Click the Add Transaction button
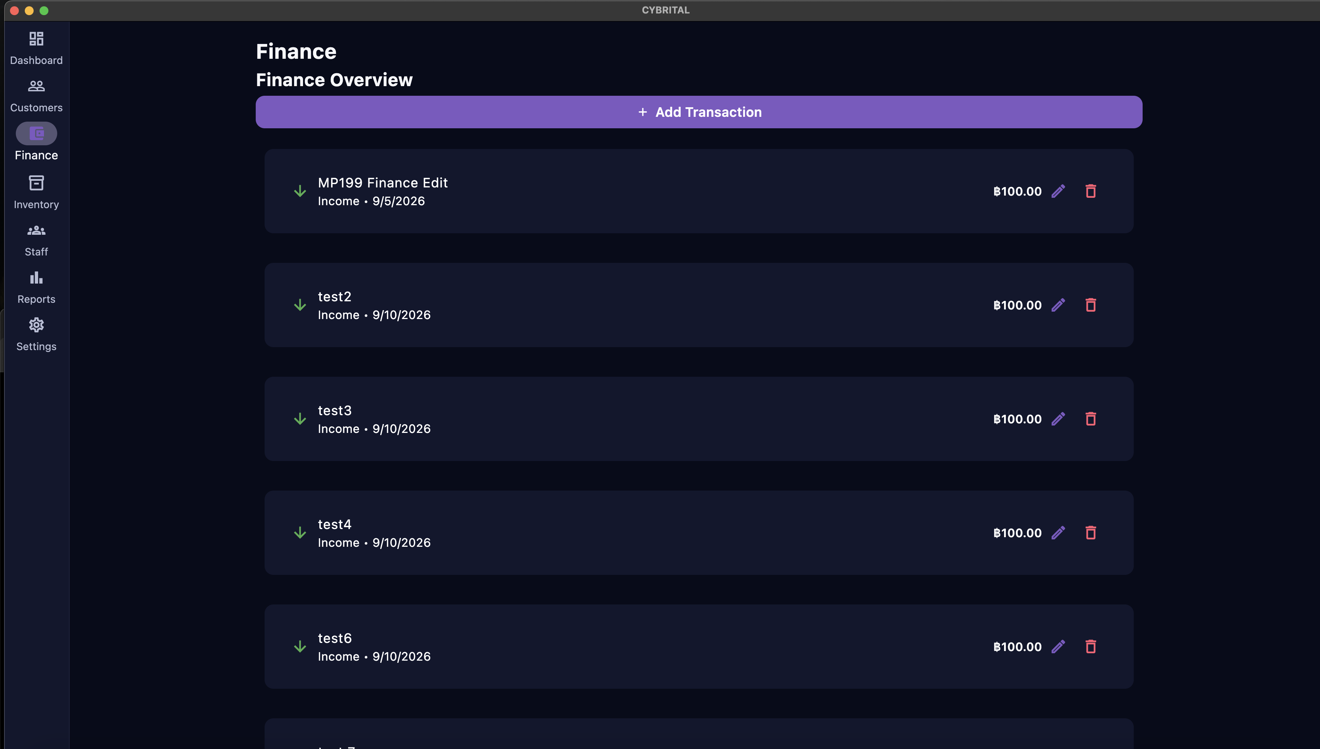Viewport: 1320px width, 749px height. coord(699,112)
